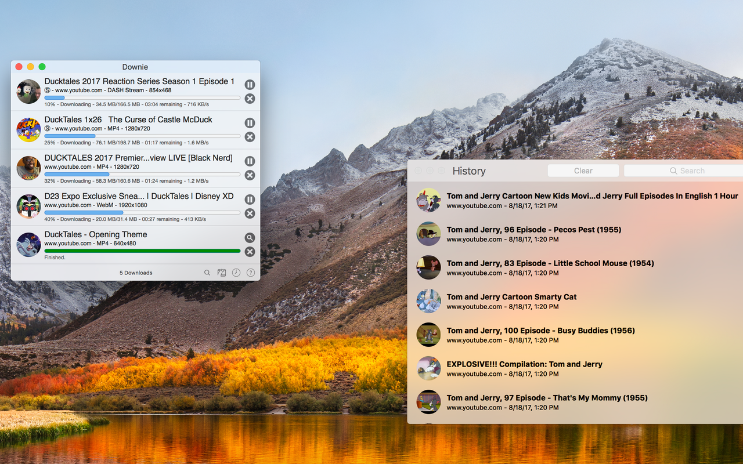Remove the finished DuckTales Opening Theme entry
The image size is (743, 464).
pyautogui.click(x=250, y=252)
